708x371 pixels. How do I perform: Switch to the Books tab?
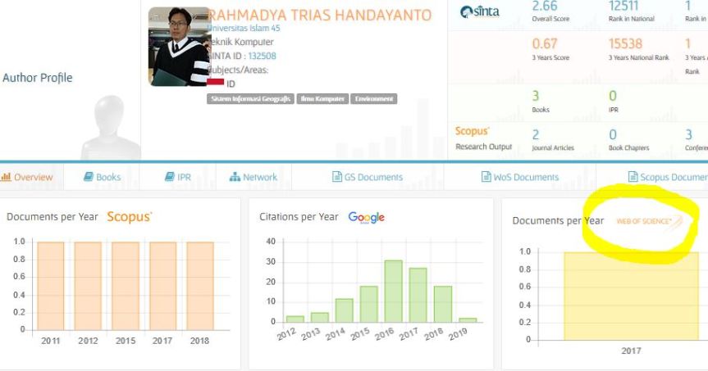coord(102,177)
